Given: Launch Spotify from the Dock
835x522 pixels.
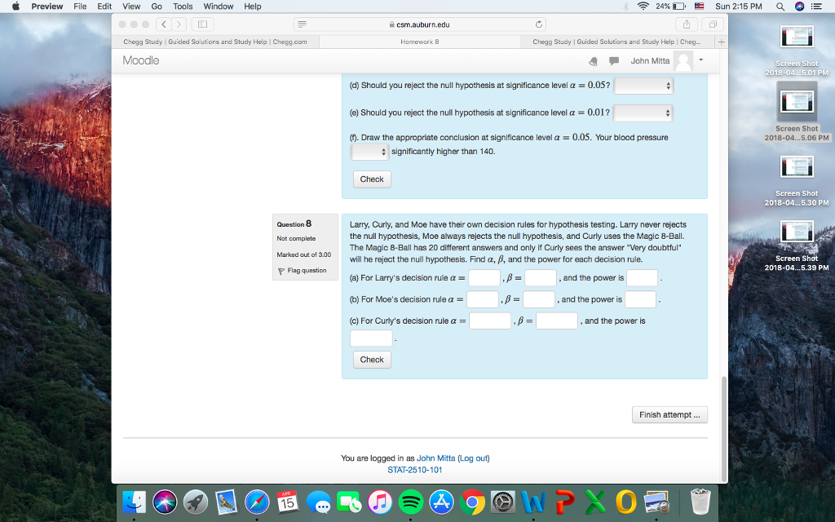Looking at the screenshot, I should point(411,502).
